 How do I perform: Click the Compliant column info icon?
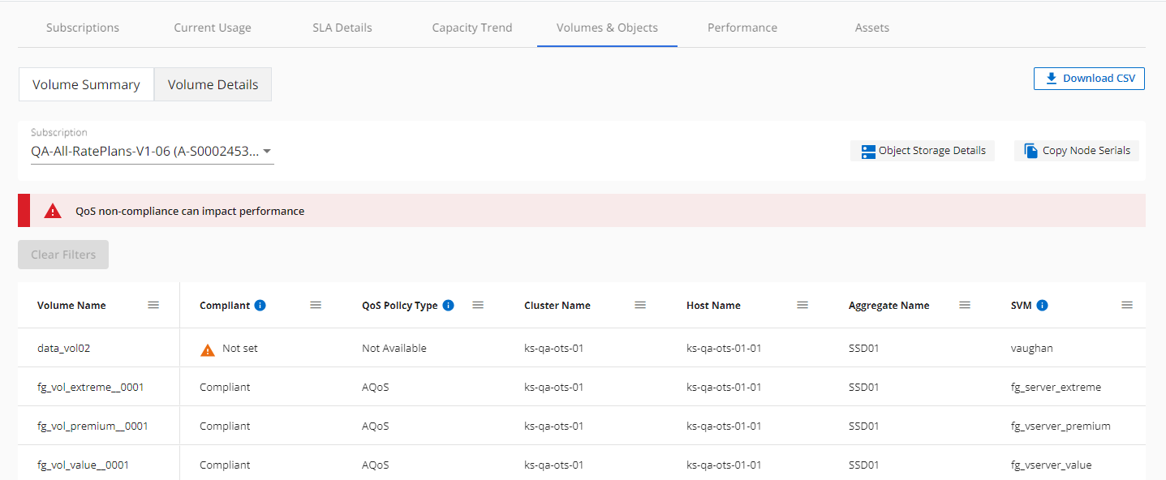[x=260, y=306]
